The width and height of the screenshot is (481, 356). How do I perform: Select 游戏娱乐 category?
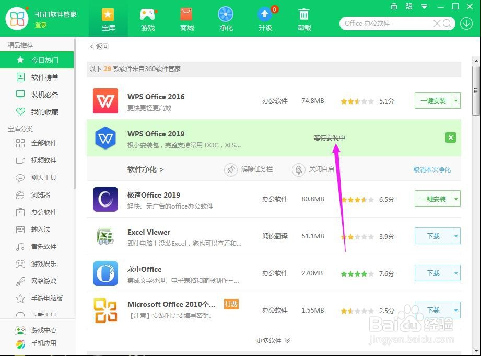click(37, 263)
